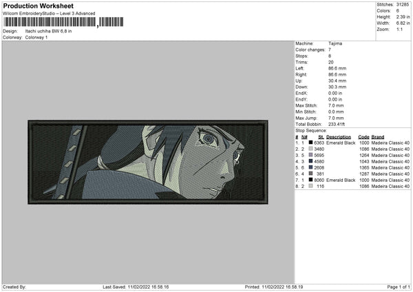This screenshot has height=292, width=413.
Task: Click the 'Last Saved: 11/02/2022' footer text
Action: [x=136, y=286]
